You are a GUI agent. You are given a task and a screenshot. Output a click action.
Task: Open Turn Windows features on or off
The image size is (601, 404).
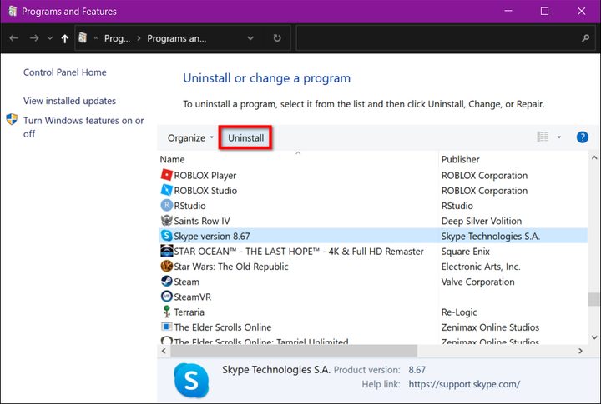(83, 127)
